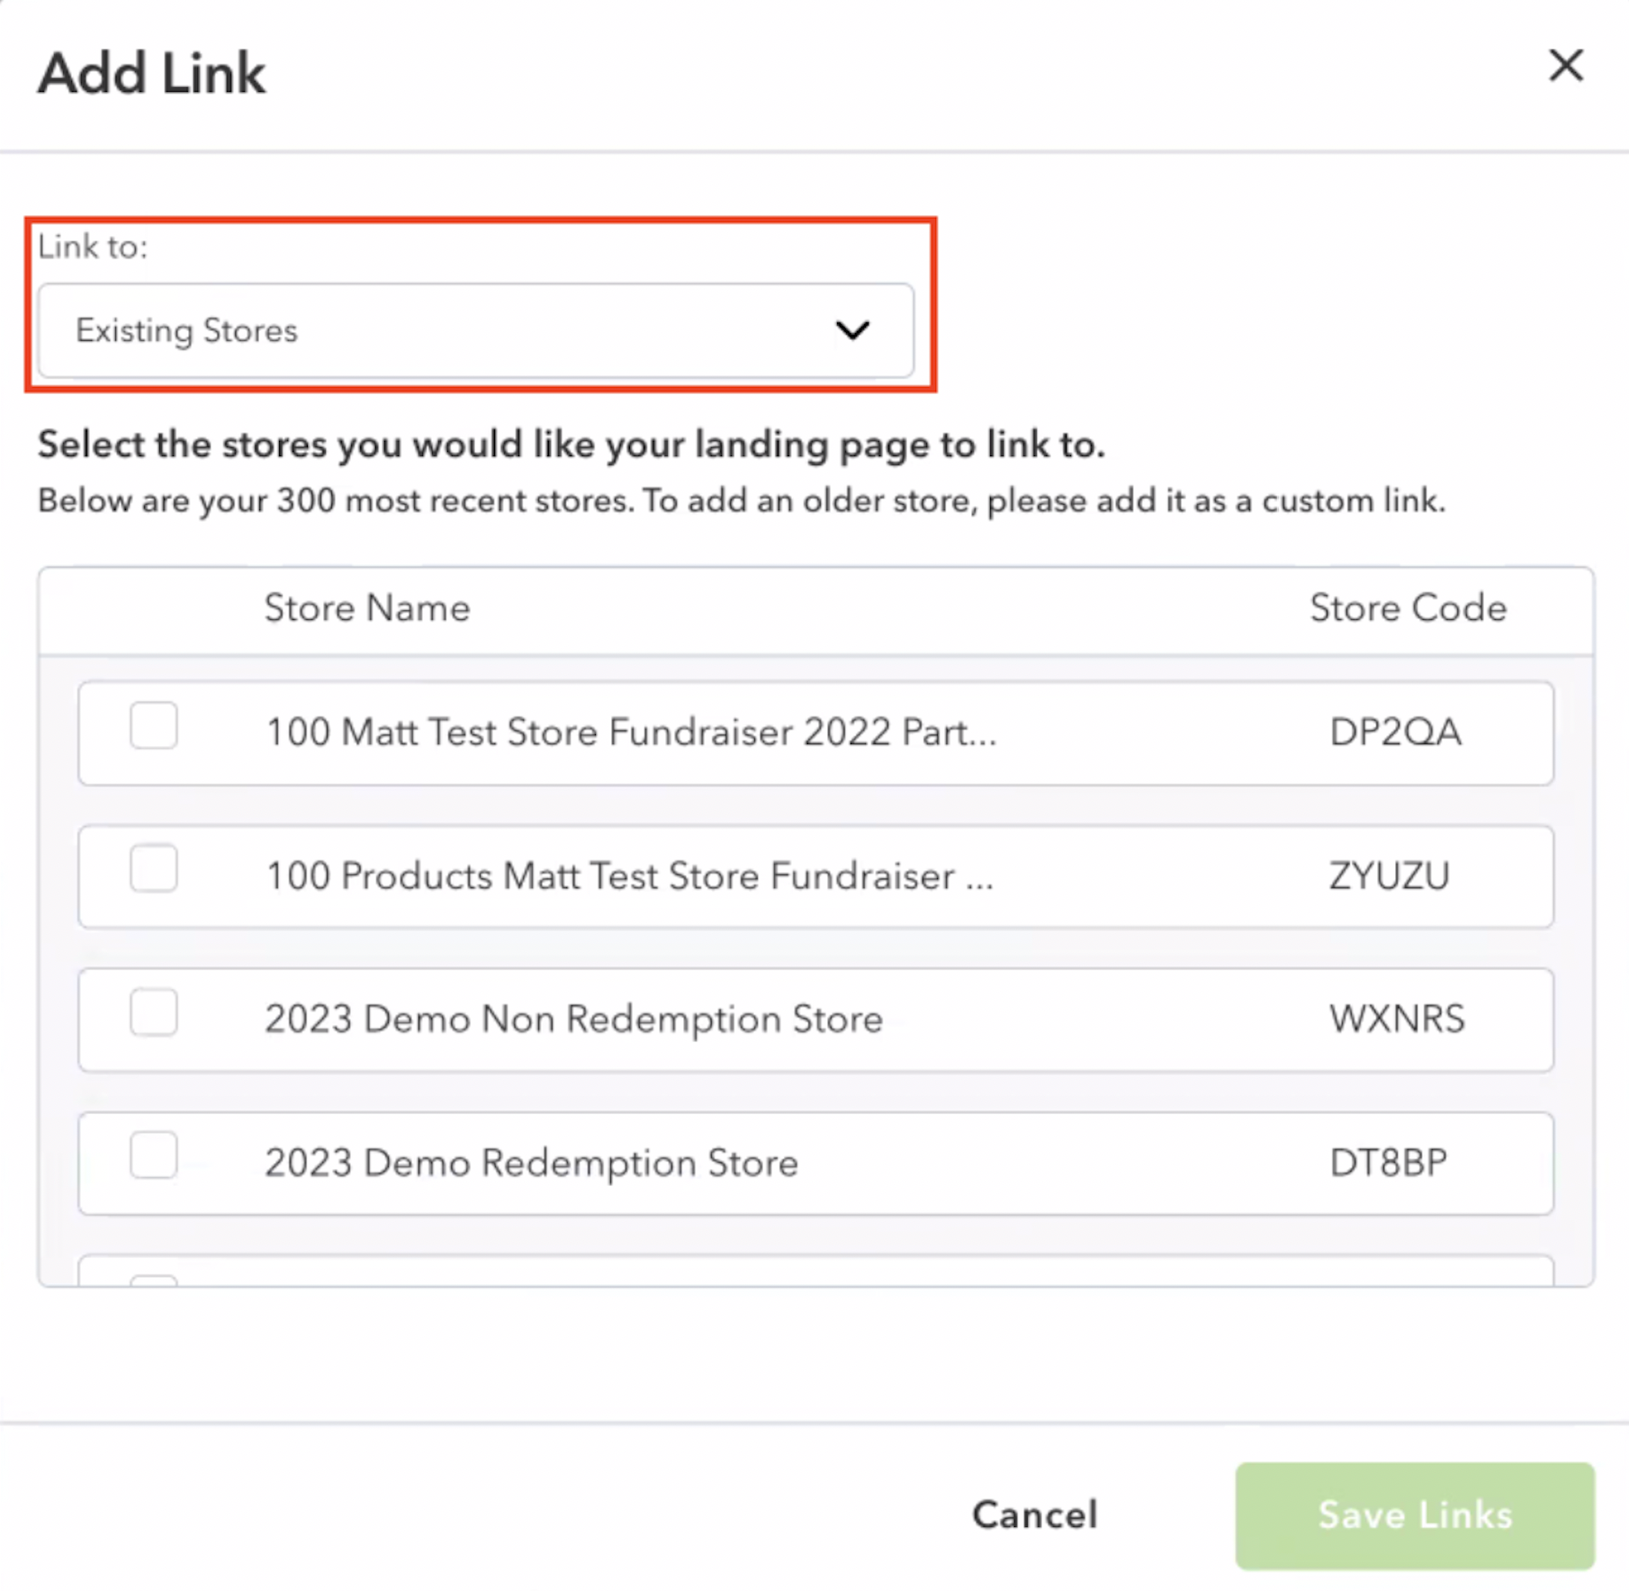Close the Add Link dialog

[1566, 66]
